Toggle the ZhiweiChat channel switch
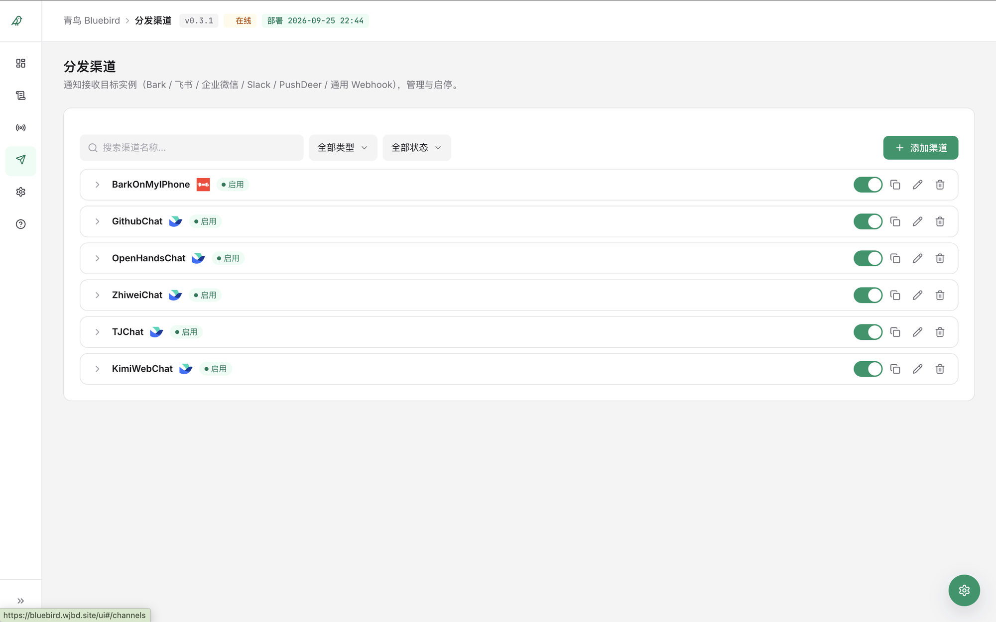Viewport: 996px width, 622px height. [868, 295]
